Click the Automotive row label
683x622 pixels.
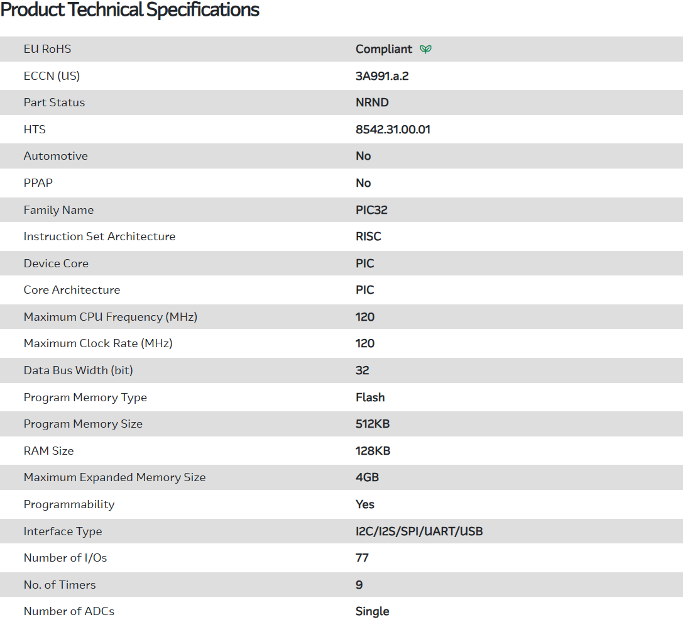click(55, 156)
